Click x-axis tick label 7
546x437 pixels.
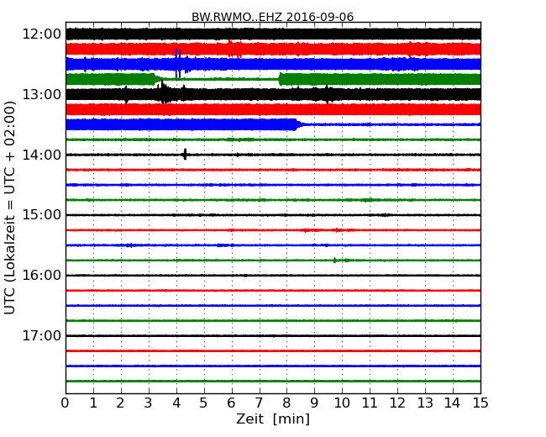pyautogui.click(x=259, y=403)
